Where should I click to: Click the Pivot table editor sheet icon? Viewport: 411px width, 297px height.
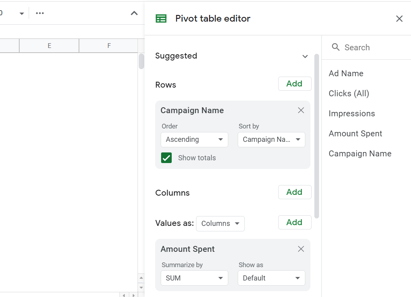point(161,18)
